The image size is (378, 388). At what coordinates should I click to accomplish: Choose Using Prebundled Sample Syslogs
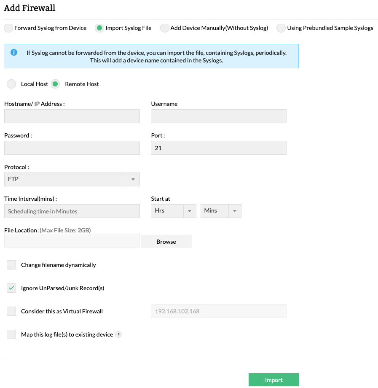coord(281,28)
